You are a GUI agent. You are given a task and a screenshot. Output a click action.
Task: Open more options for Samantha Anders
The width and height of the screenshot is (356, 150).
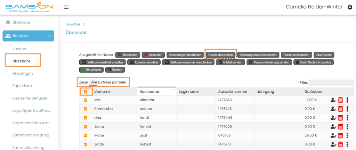click(347, 109)
